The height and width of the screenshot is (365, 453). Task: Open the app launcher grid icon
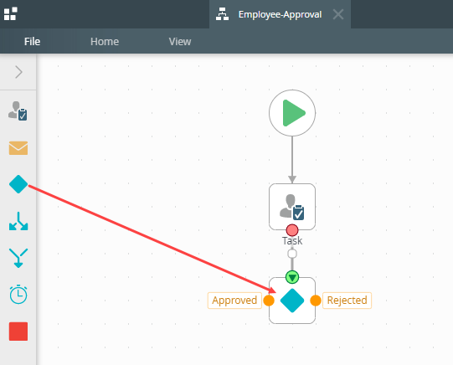(x=10, y=14)
